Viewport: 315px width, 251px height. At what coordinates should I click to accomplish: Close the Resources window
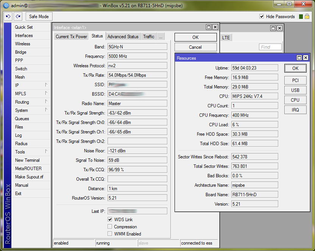tap(306, 58)
